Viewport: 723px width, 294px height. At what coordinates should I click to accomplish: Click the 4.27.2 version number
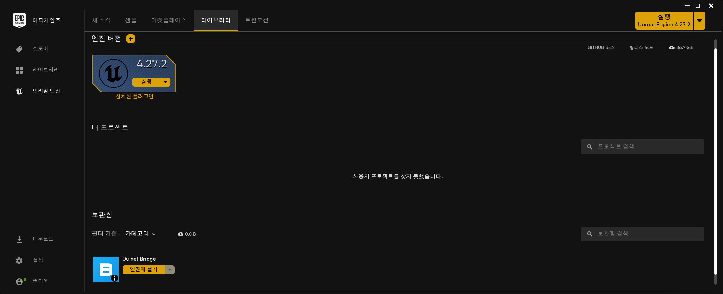point(152,64)
